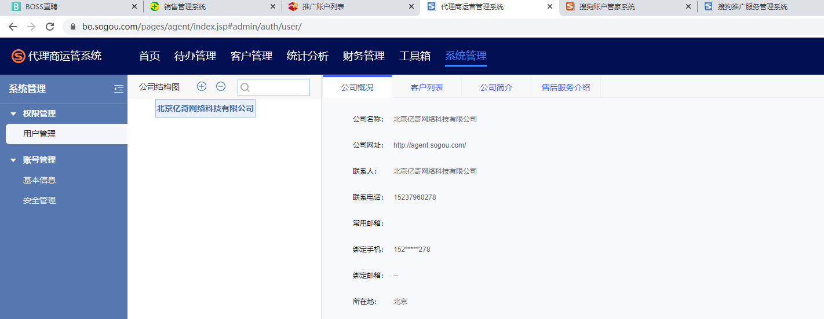Click the BOSS直聘 tab favicon
824x319 pixels.
click(16, 6)
